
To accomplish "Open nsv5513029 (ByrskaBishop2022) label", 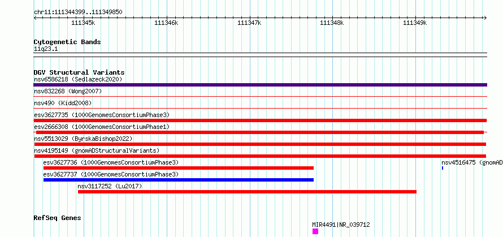I will pos(83,139).
